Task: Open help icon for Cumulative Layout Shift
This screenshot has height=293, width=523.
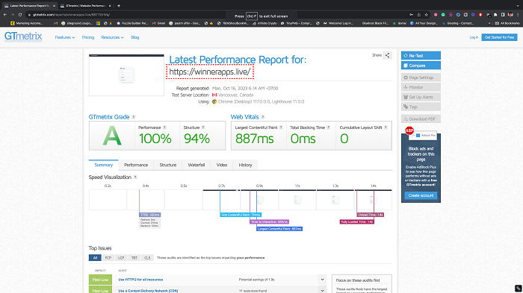Action: pyautogui.click(x=386, y=127)
